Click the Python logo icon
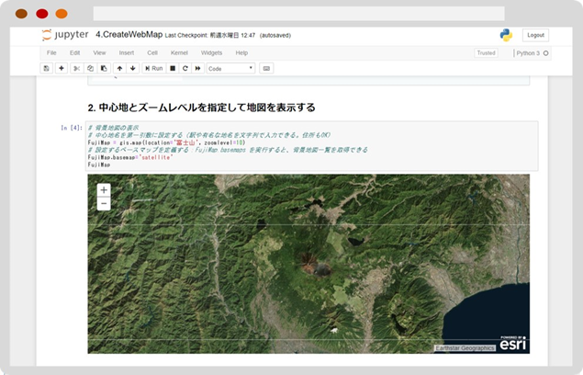This screenshot has width=583, height=375. point(506,35)
